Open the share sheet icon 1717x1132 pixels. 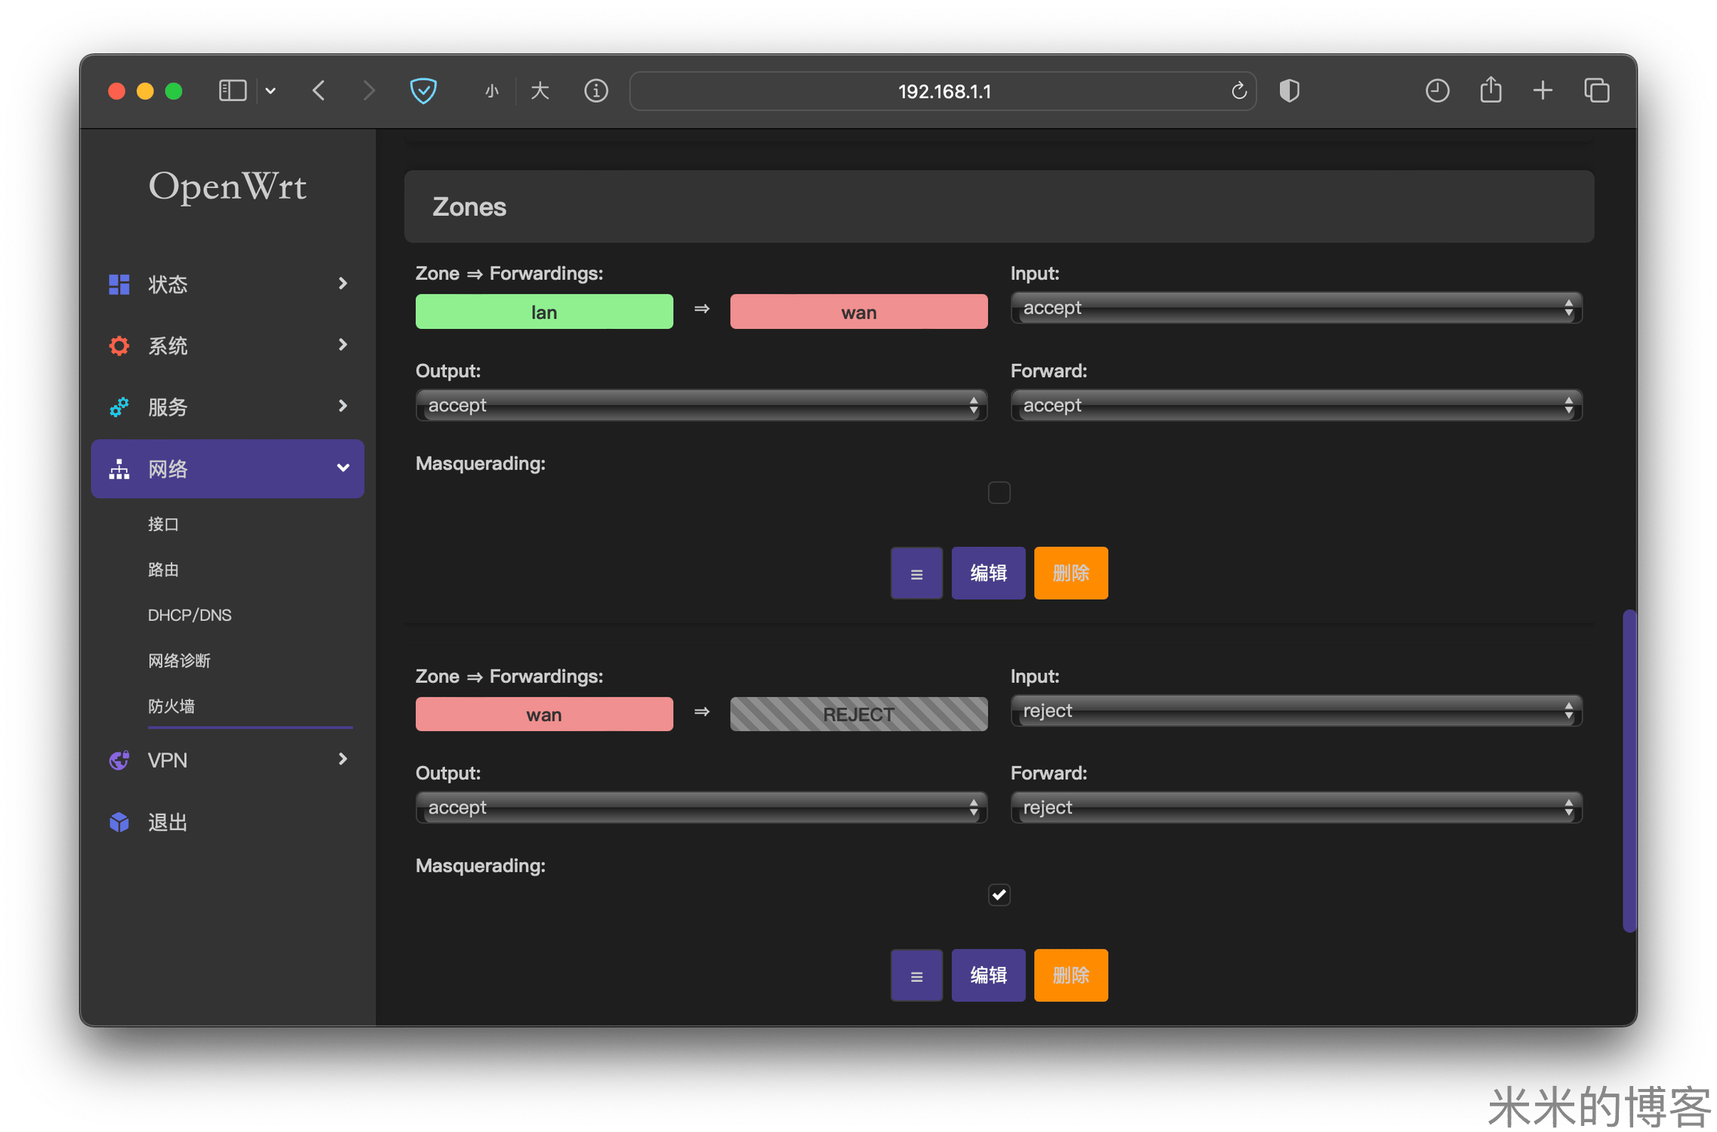[1491, 91]
